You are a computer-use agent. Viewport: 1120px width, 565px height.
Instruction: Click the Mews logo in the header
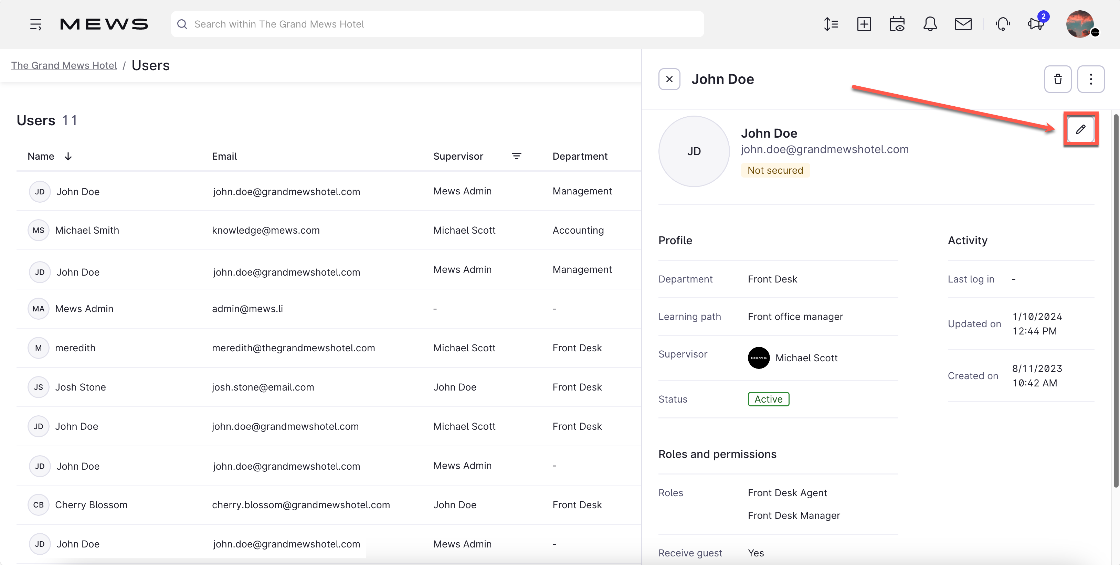click(104, 24)
